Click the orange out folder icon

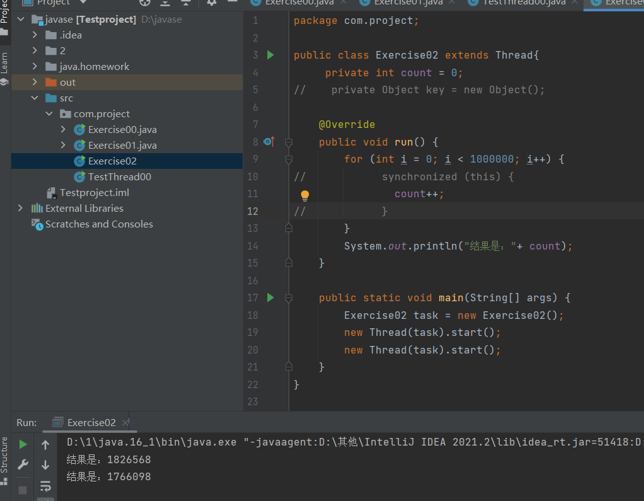(51, 82)
